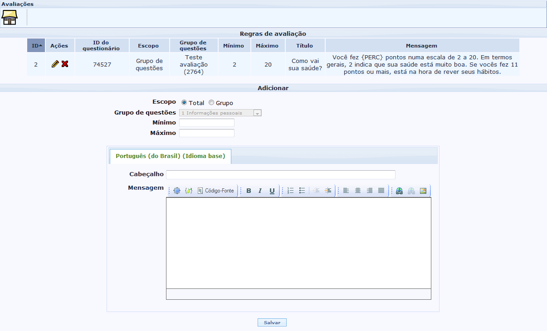Toggle bold formatting in message editor
The image size is (547, 331).
coord(249,191)
